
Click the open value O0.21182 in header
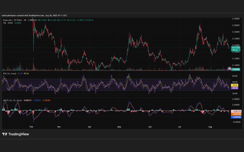[x=42, y=20]
